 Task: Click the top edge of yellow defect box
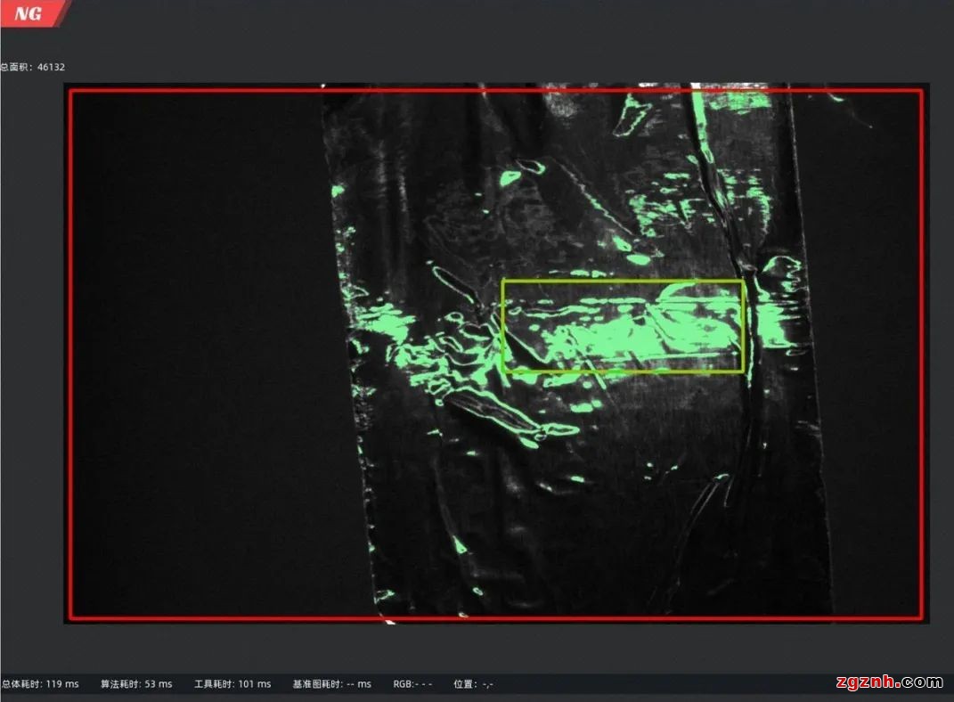[624, 282]
